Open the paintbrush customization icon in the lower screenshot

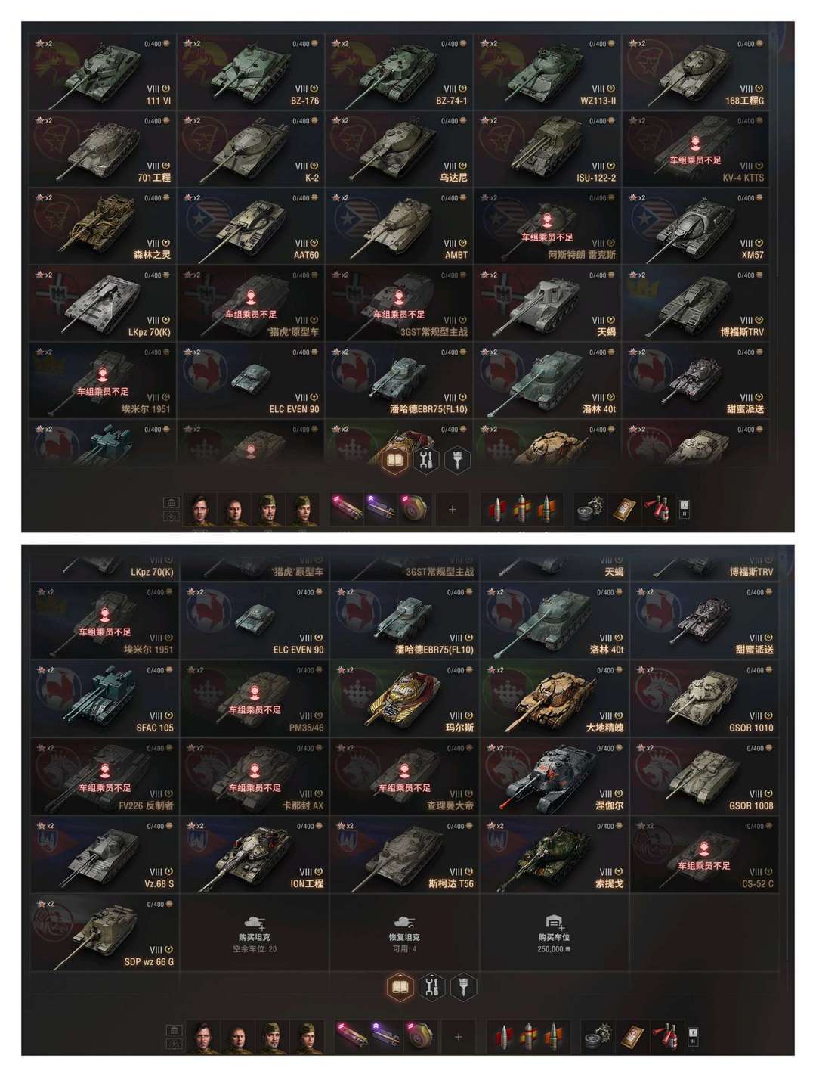(x=463, y=987)
